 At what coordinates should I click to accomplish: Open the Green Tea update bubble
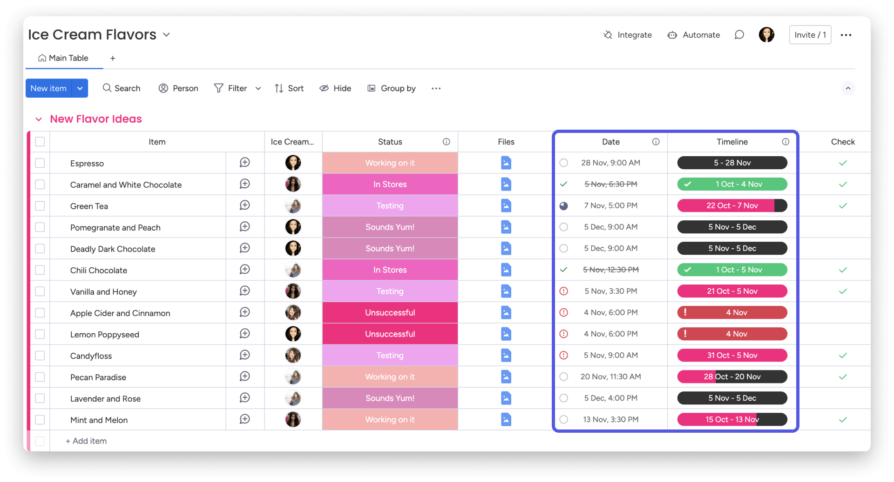point(245,205)
